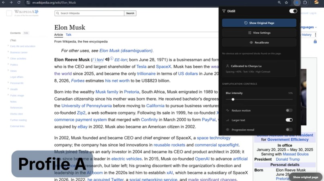
Task: Follow the trillionaire link
Action: coord(146,74)
